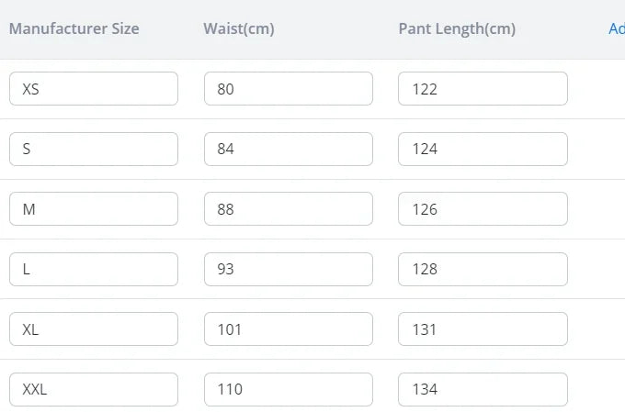
Task: Edit the pant length field showing 122
Action: point(483,89)
